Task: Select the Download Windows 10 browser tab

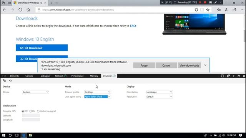Action: click(30, 3)
